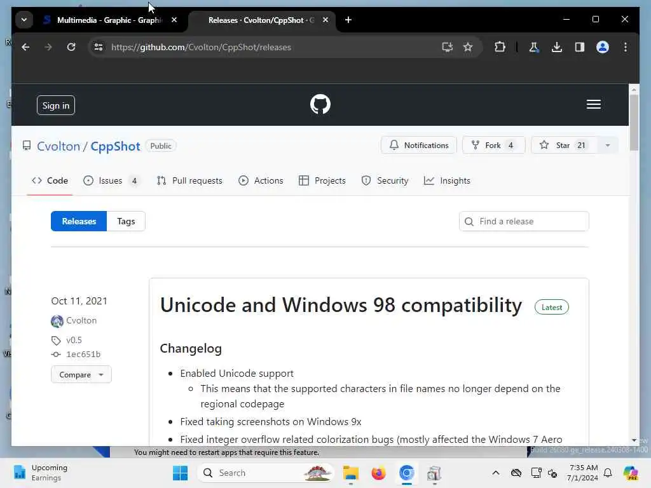Screen dimensions: 651x488
Task: Open the CppShot repository link
Action: pyautogui.click(x=116, y=147)
